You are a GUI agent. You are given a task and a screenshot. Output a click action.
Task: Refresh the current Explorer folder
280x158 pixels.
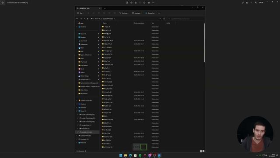tap(164, 18)
